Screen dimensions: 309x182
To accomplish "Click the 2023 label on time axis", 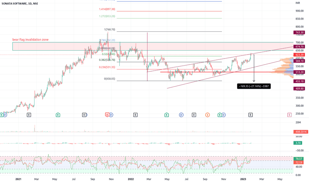I will (243, 179).
